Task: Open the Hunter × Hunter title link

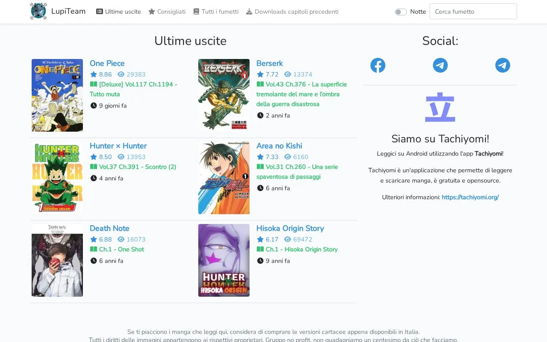Action: pyautogui.click(x=118, y=146)
